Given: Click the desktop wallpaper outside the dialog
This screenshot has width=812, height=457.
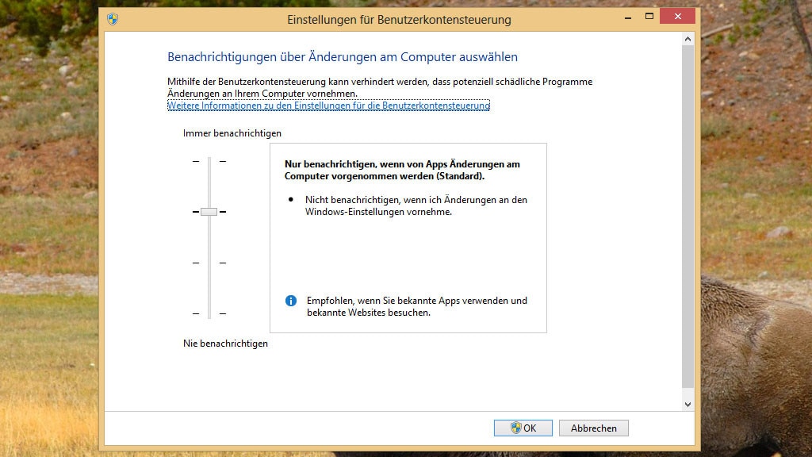Looking at the screenshot, I should click(48, 238).
